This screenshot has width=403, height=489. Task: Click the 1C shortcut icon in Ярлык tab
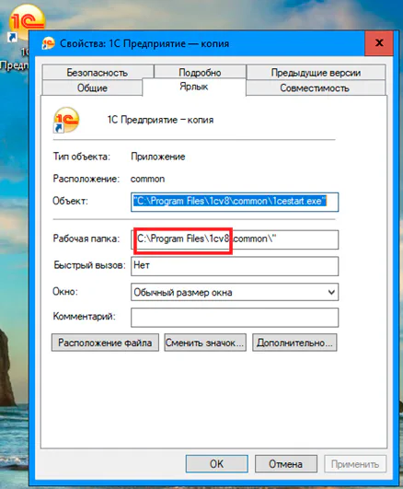pyautogui.click(x=66, y=120)
